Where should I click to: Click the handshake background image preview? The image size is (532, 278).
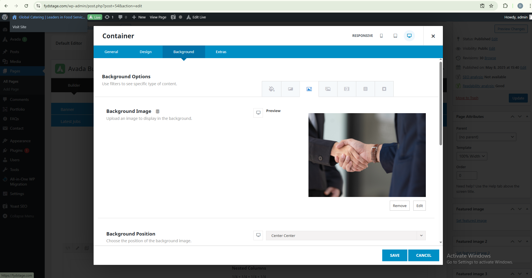click(367, 155)
